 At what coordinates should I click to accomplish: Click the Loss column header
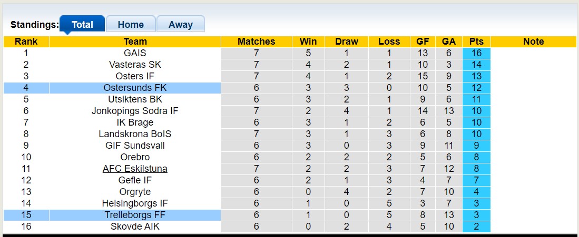pyautogui.click(x=389, y=42)
